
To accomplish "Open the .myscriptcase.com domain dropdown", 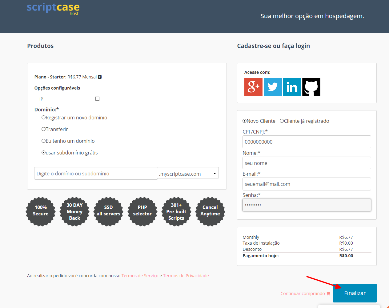I will pyautogui.click(x=188, y=173).
